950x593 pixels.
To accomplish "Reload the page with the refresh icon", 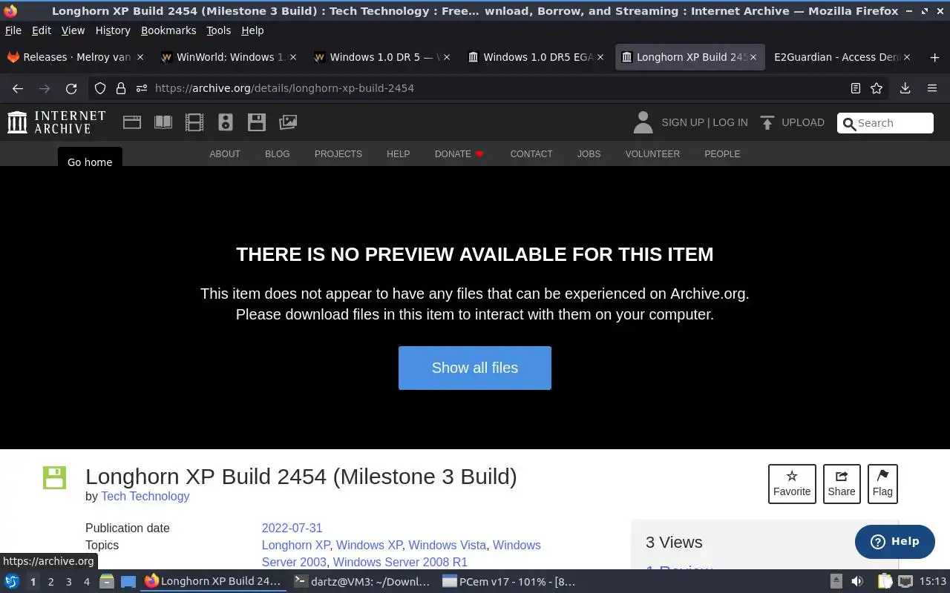I will (x=71, y=88).
